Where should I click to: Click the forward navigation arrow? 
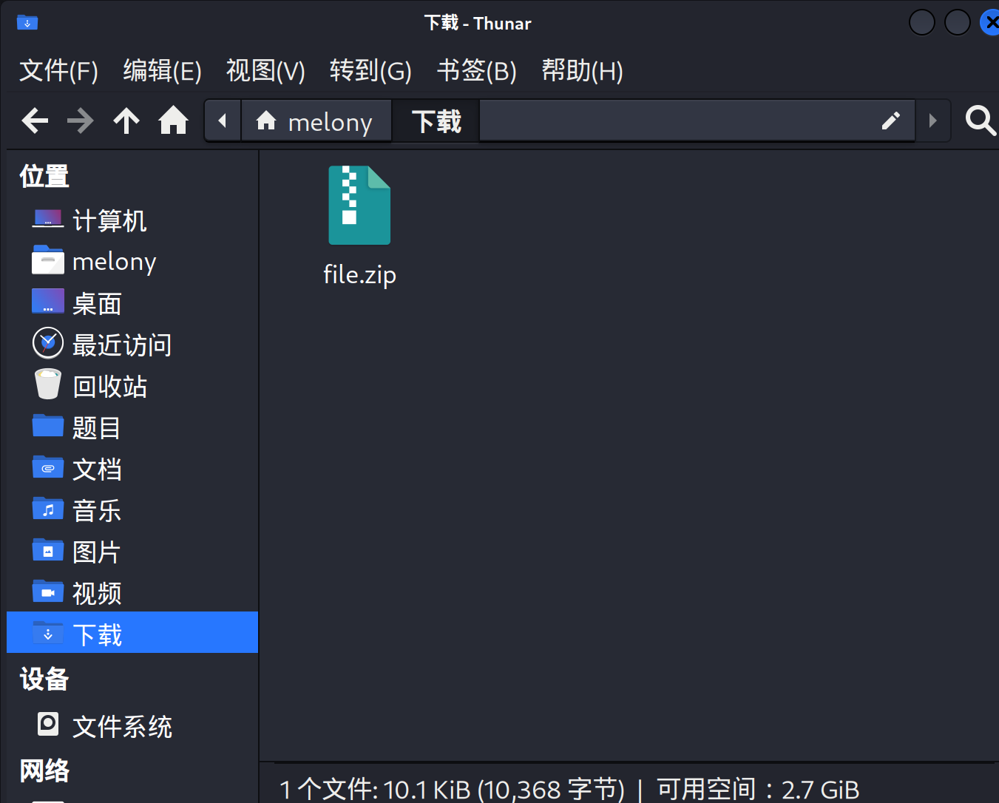pos(81,121)
